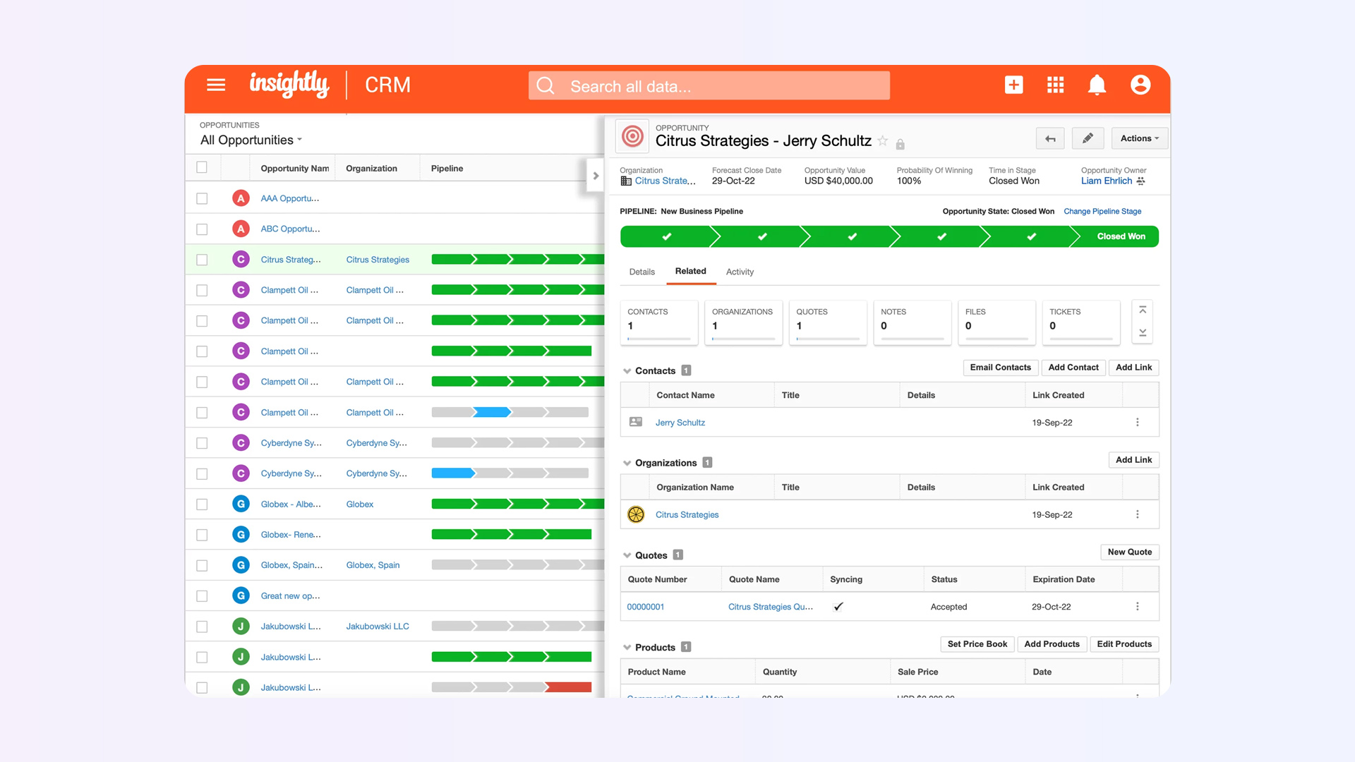Click the quick add plus icon
This screenshot has height=762, width=1355.
[1013, 85]
